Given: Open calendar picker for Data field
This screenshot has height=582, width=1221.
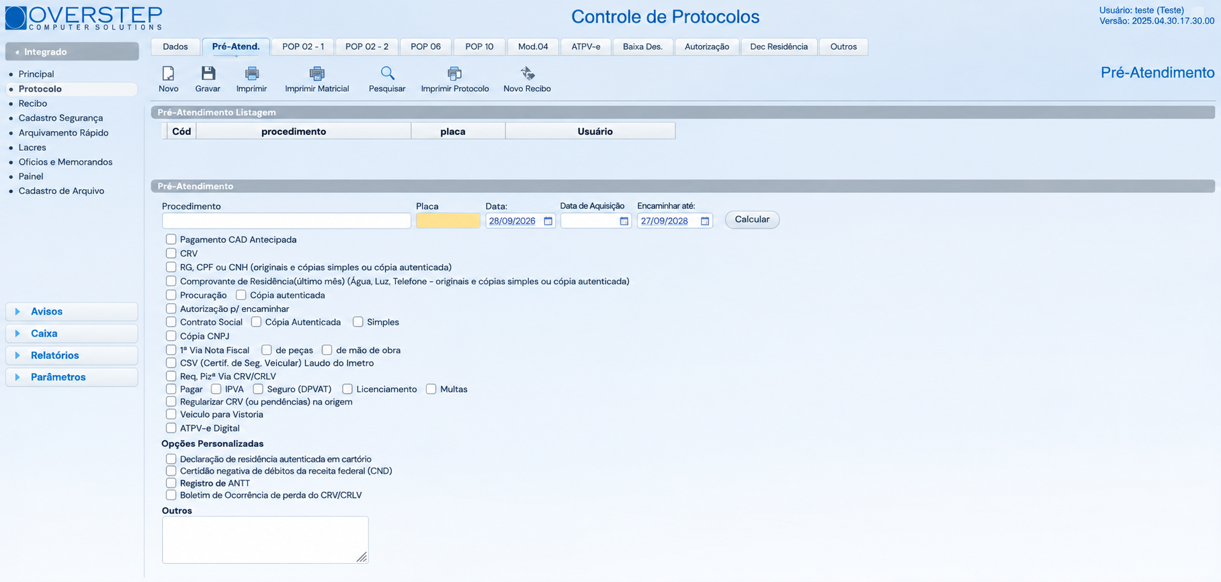Looking at the screenshot, I should pos(548,221).
